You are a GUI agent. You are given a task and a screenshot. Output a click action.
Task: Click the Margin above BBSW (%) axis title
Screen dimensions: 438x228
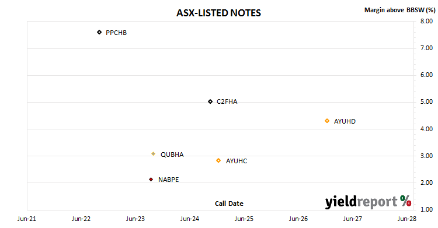(399, 10)
